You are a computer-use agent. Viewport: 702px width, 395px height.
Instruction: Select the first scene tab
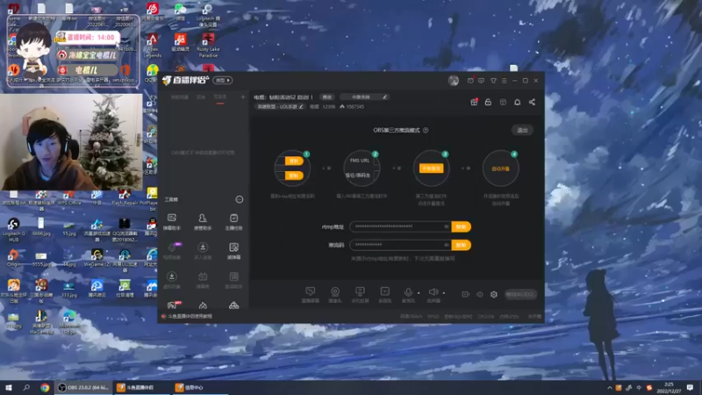180,97
